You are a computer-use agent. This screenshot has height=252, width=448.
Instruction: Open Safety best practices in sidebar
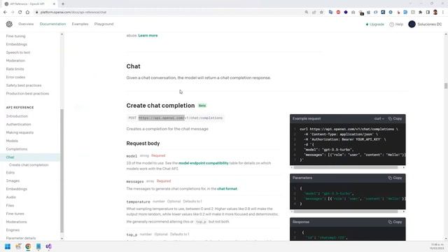24,85
